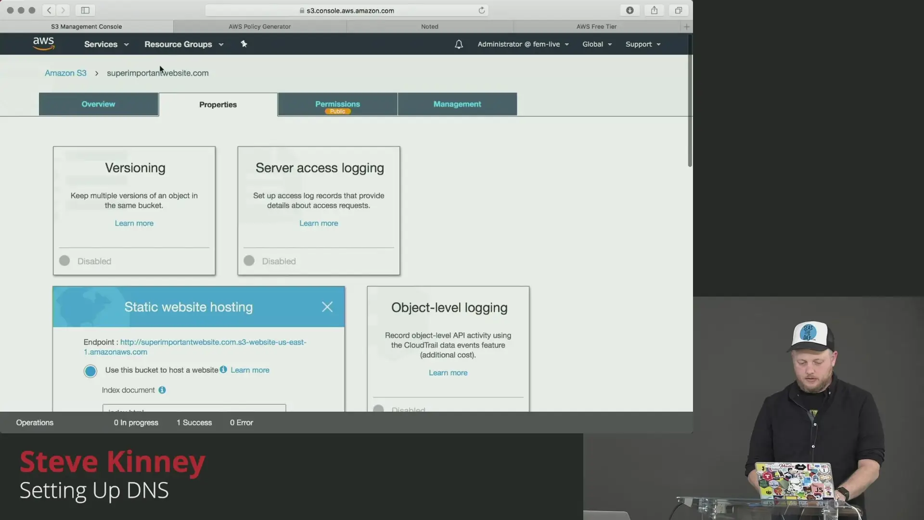The width and height of the screenshot is (924, 520).
Task: Close the Static website hosting panel
Action: (327, 307)
